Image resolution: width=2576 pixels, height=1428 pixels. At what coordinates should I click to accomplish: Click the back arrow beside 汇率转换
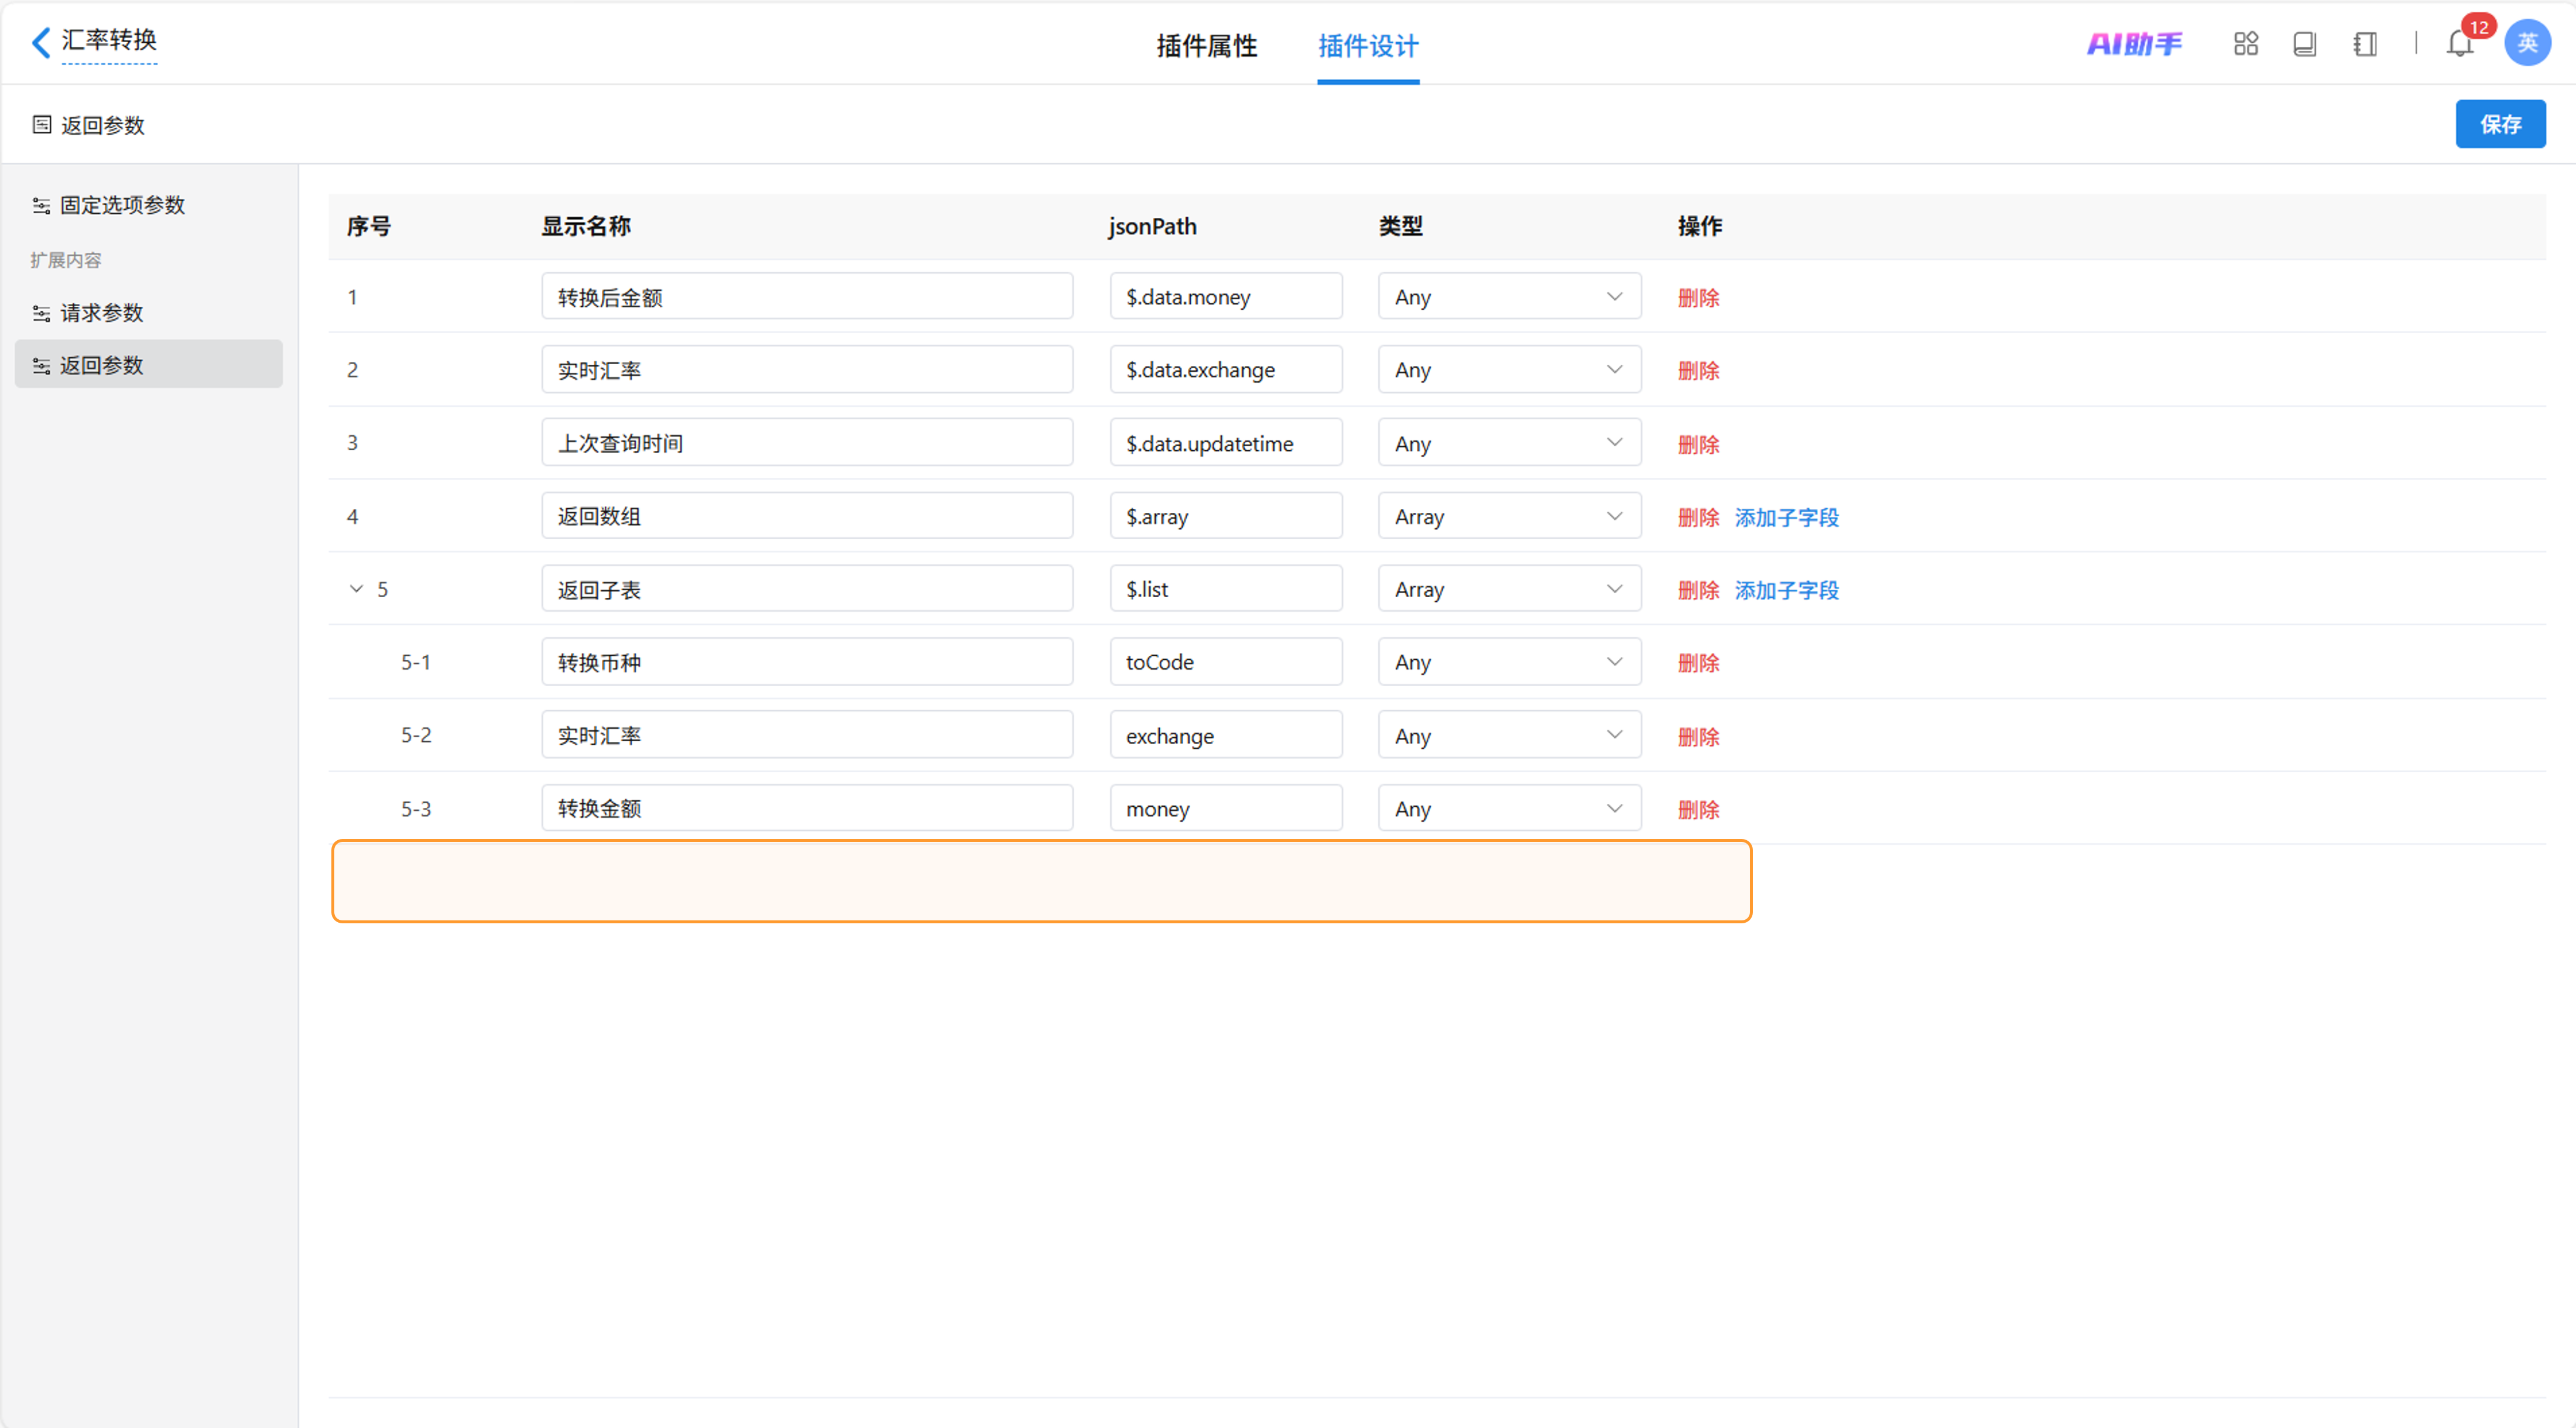click(40, 42)
